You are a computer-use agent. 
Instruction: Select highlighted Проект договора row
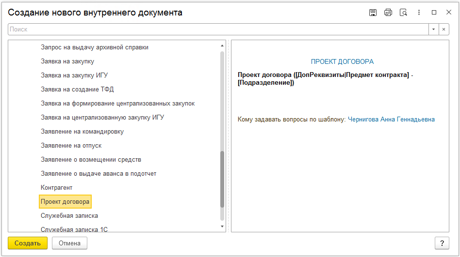click(65, 202)
